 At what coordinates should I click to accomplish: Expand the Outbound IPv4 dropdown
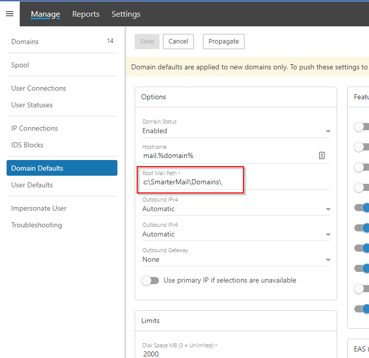[x=236, y=209]
